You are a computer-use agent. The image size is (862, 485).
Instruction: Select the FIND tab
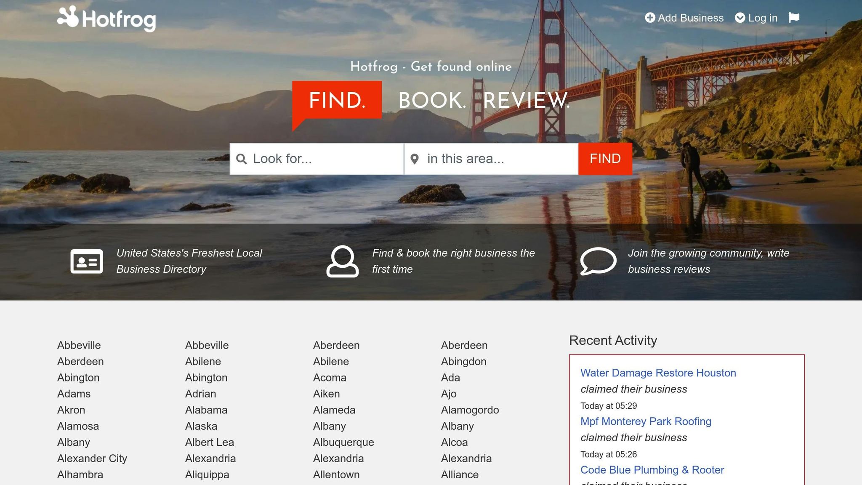(337, 100)
